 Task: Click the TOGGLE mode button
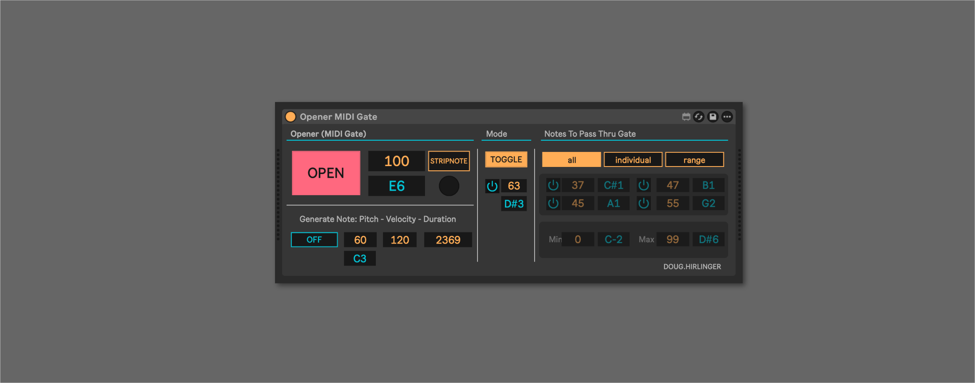[x=506, y=159]
